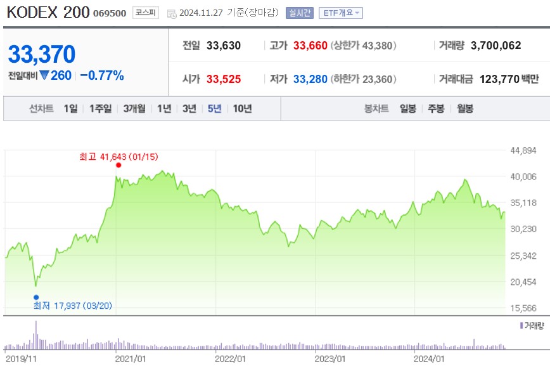Click the 2022/01 axis label
550x371 pixels.
(x=230, y=359)
